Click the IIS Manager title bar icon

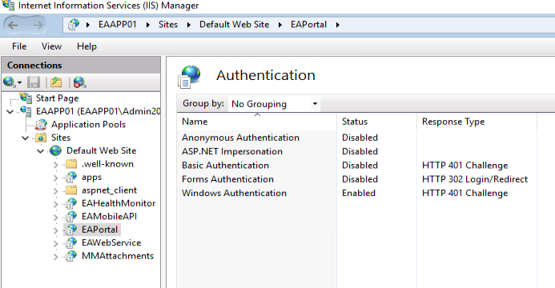click(8, 5)
